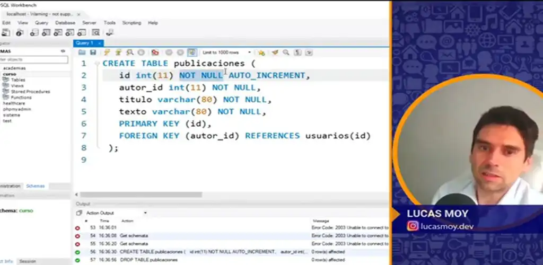Execute the query with the lightning bolt
The width and height of the screenshot is (543, 265).
[107, 52]
